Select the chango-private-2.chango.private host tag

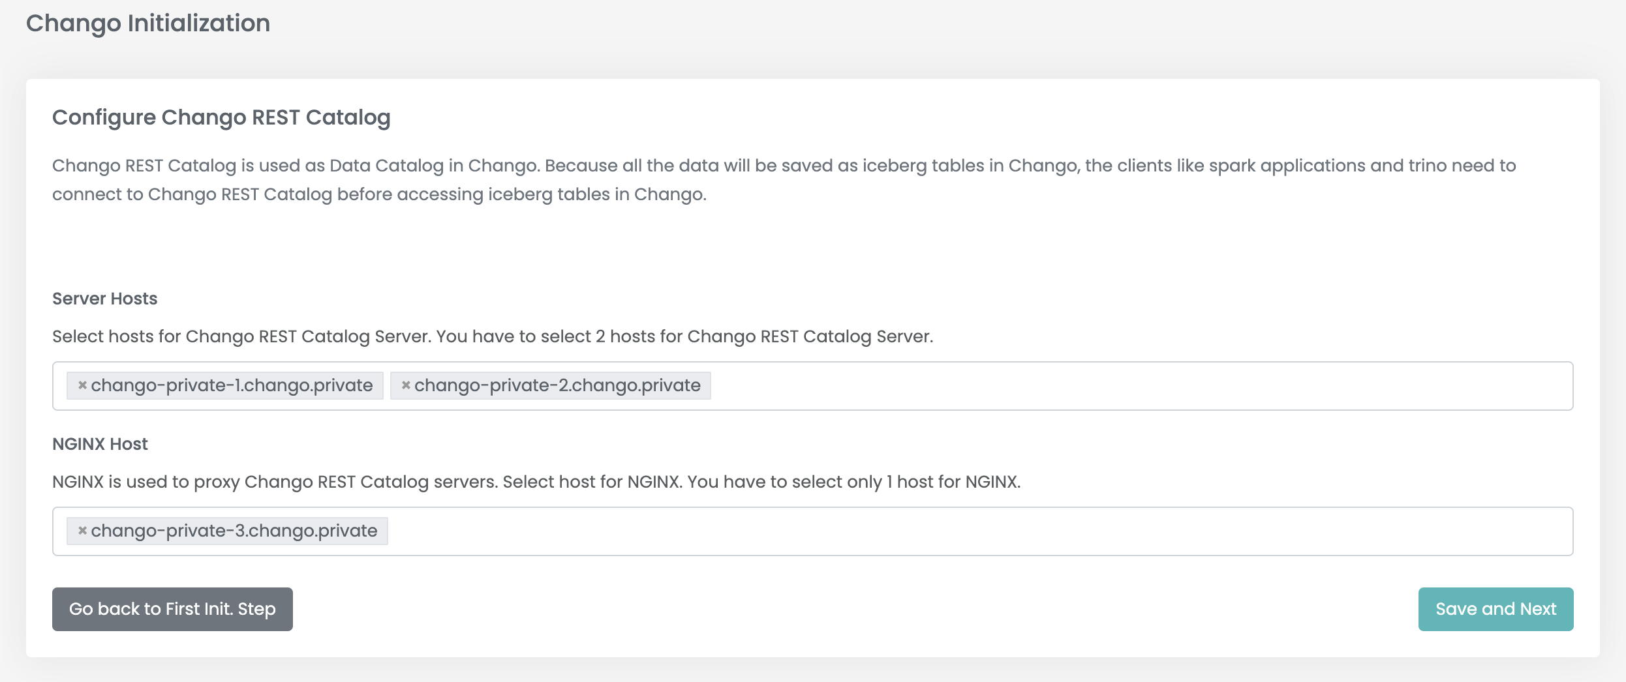557,385
